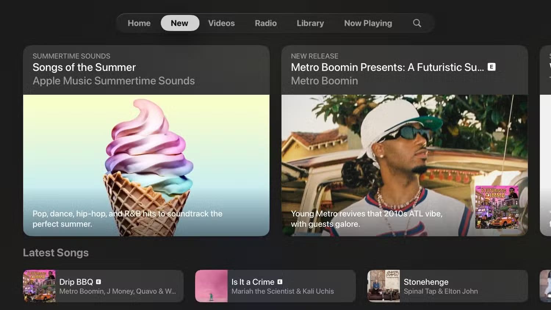The width and height of the screenshot is (551, 310).
Task: Click A Futuristic Summa album cover inset
Action: (497, 207)
